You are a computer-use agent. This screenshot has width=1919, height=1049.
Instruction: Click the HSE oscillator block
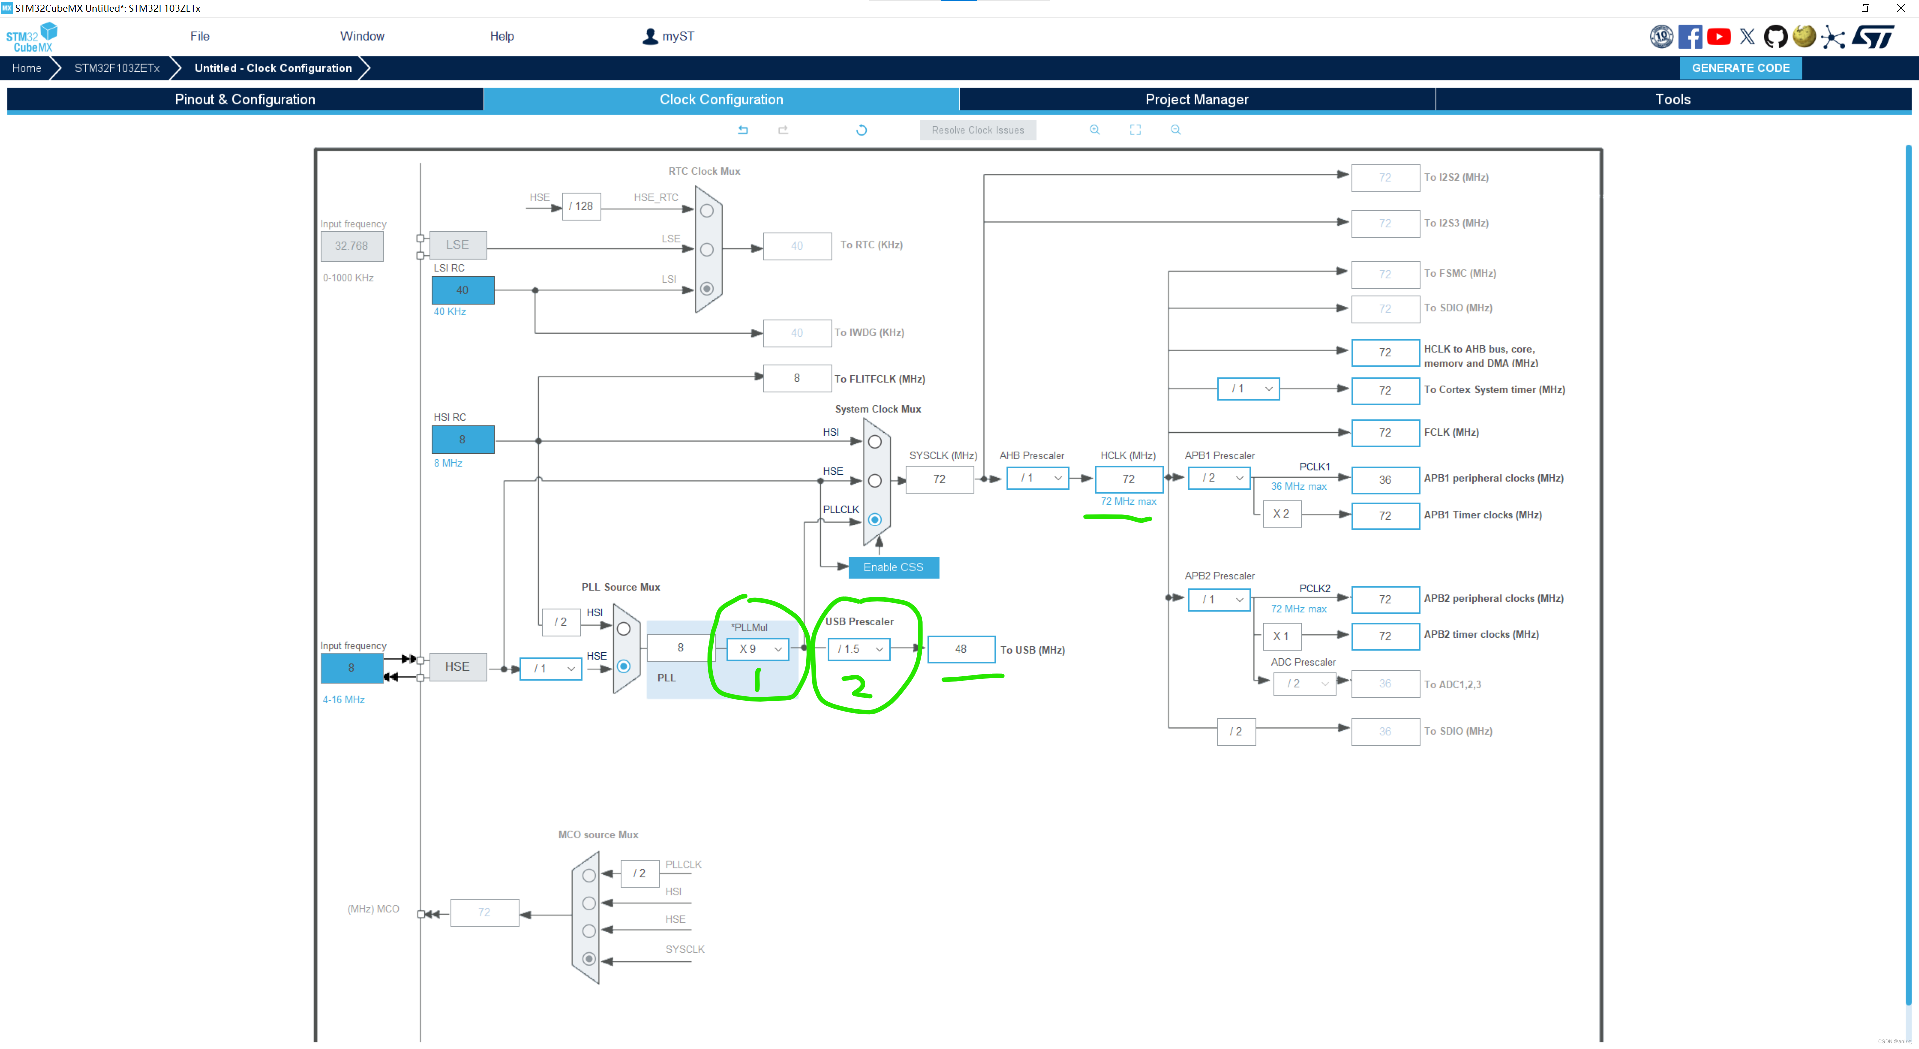click(457, 667)
